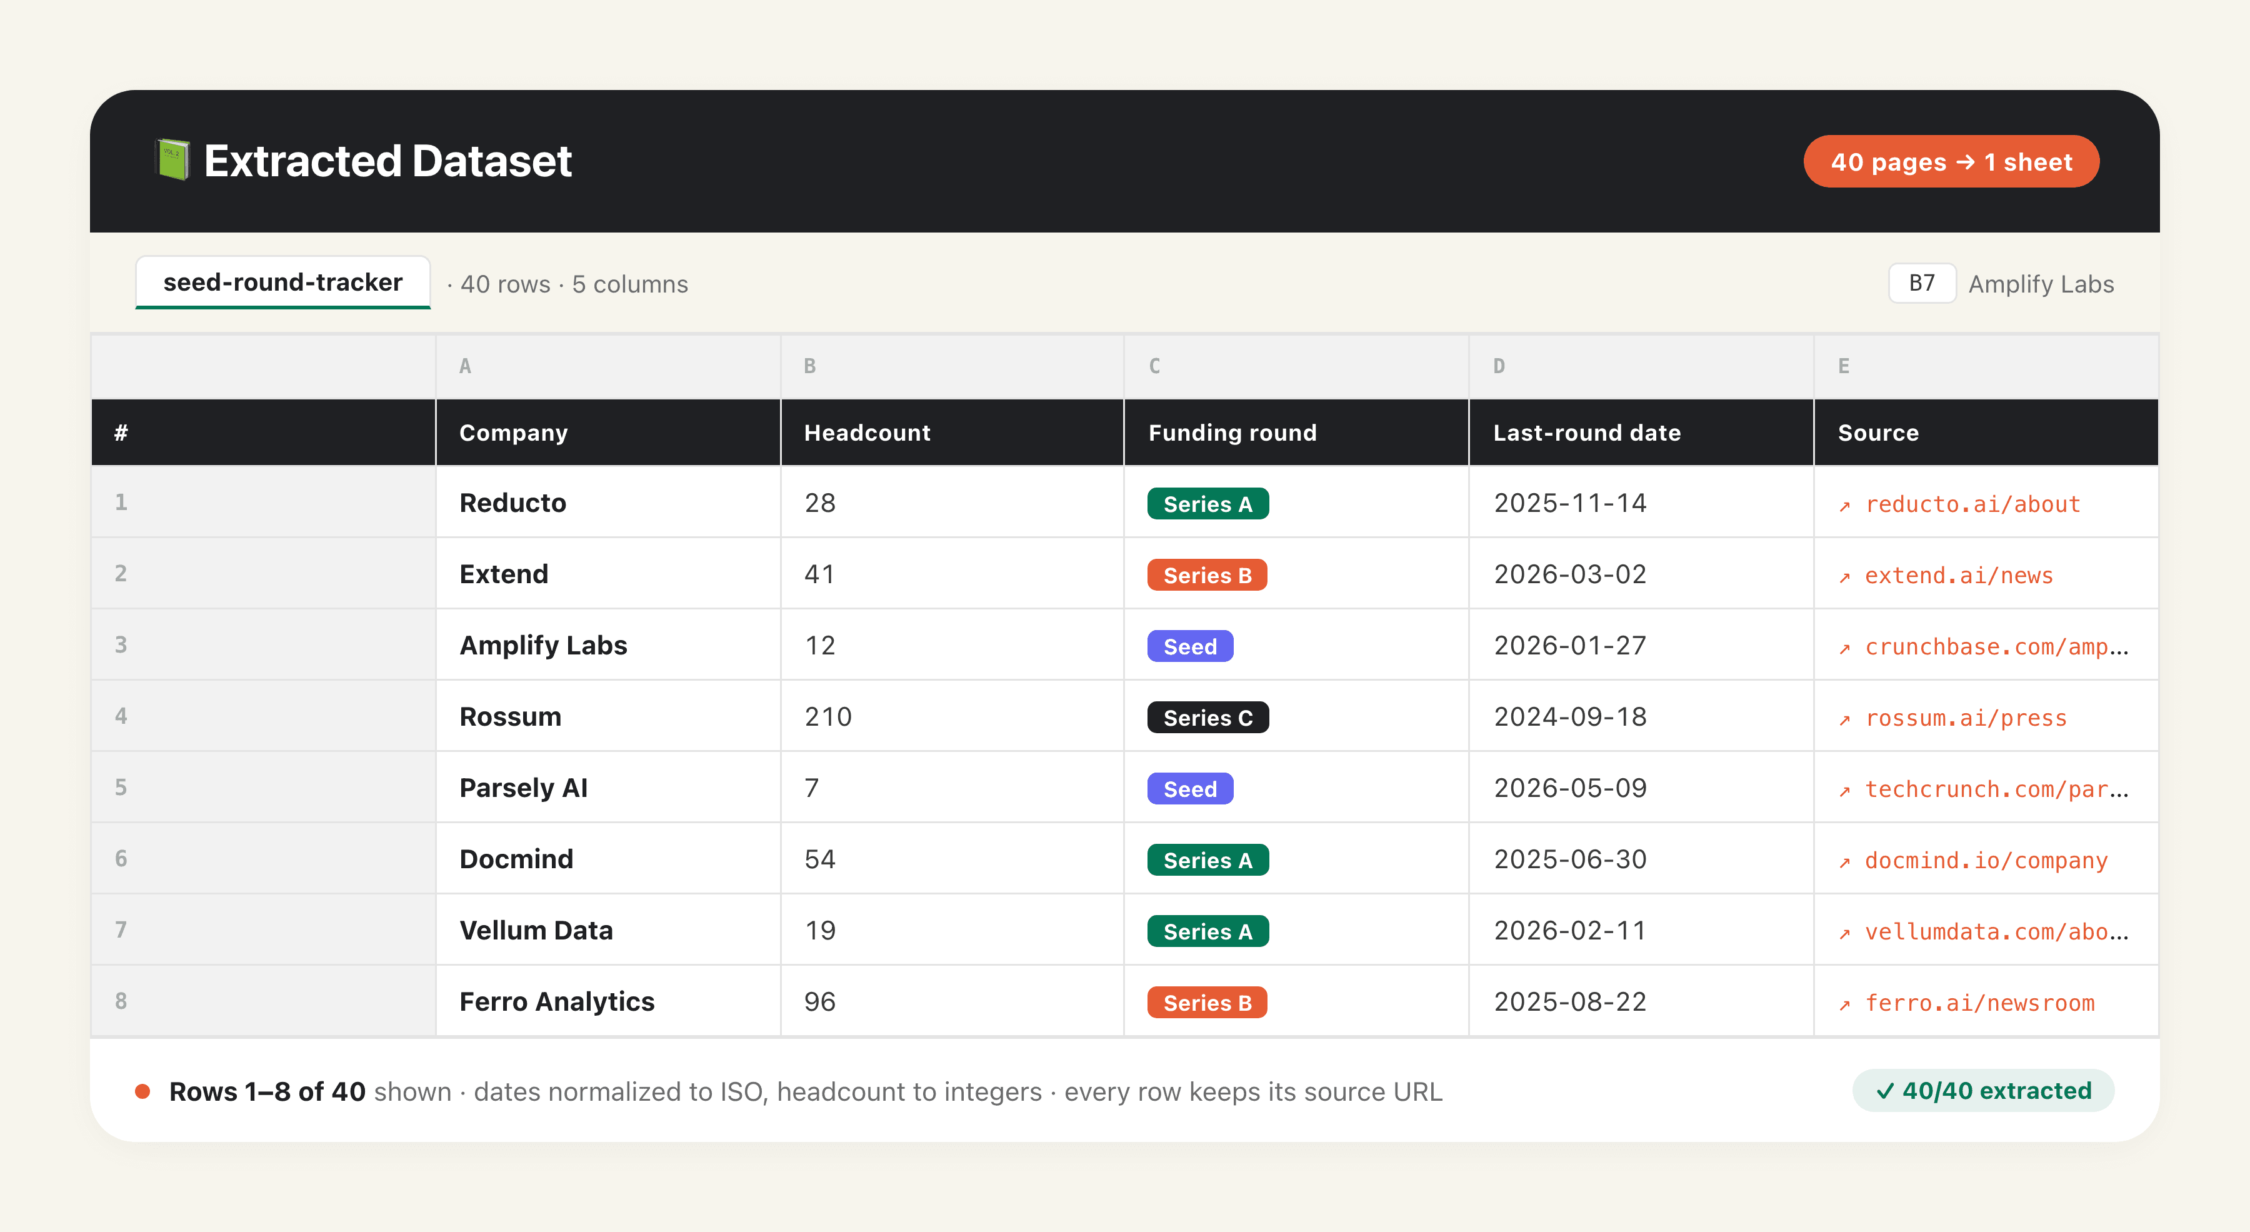Select row number 8 header
The image size is (2250, 1232).
click(263, 1001)
